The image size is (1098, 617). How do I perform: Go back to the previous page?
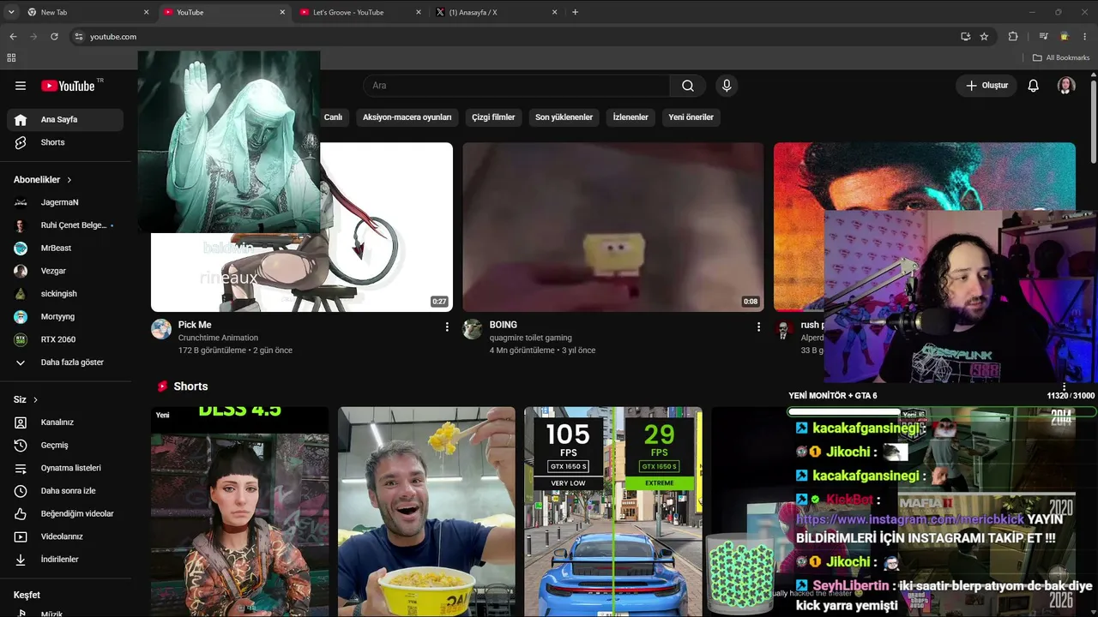pyautogui.click(x=13, y=37)
